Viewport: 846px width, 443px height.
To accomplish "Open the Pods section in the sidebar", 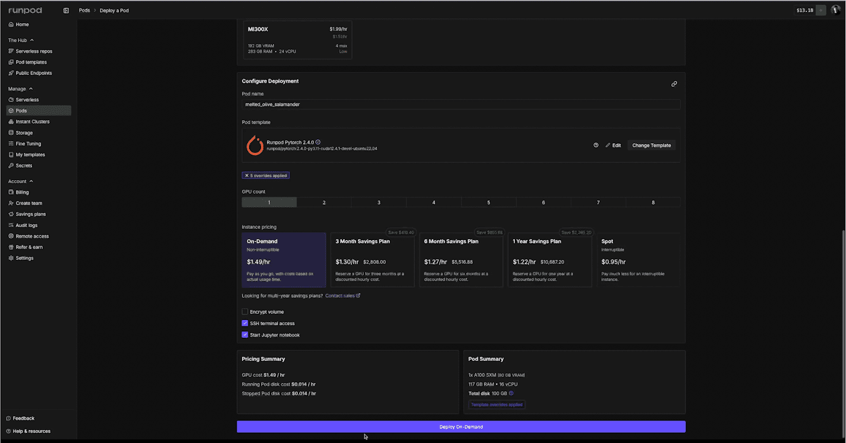I will click(20, 110).
